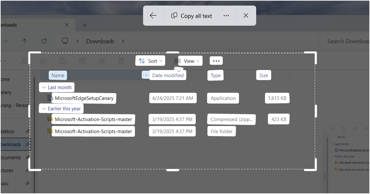This screenshot has width=370, height=194.
Task: Expand the chevron after the monitor icon
Action: pos(77,41)
